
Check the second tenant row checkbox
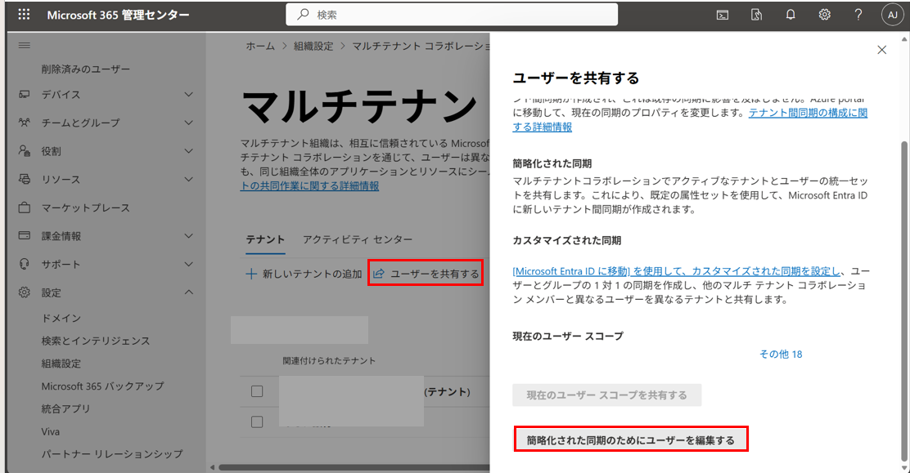click(257, 422)
